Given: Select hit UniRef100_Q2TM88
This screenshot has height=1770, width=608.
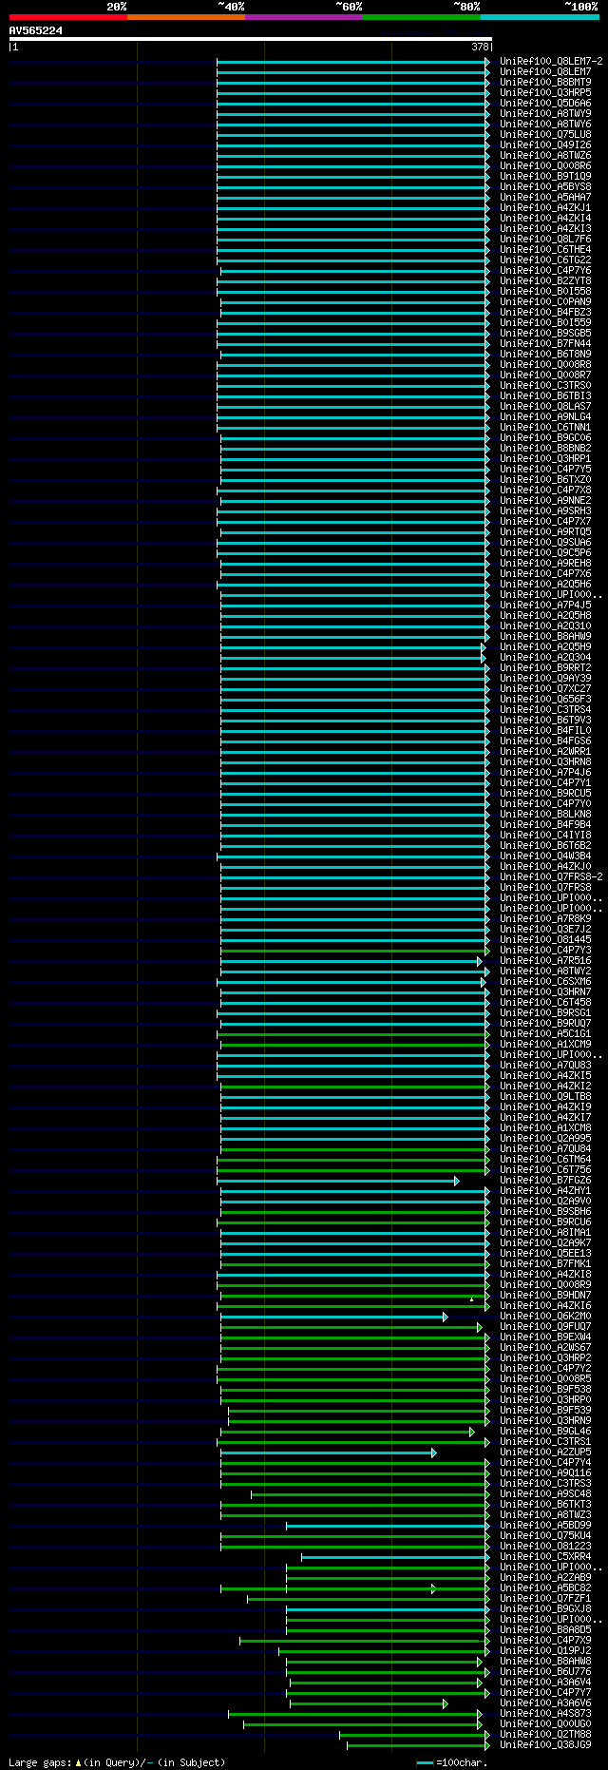Looking at the screenshot, I should pos(545,1734).
